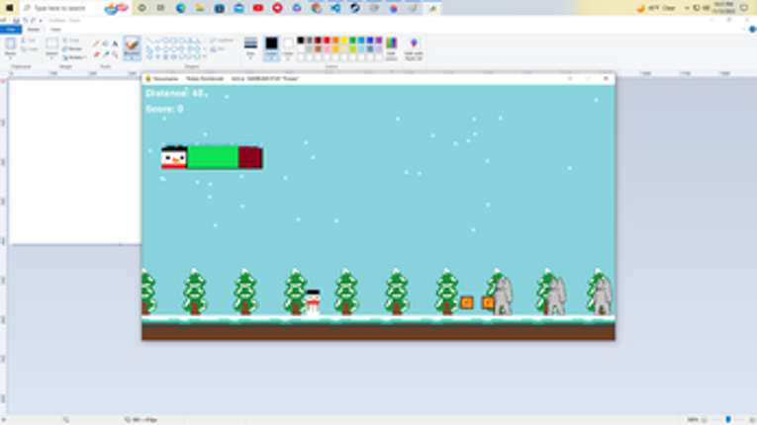
Task: Open Steam from taskbar
Action: point(355,8)
